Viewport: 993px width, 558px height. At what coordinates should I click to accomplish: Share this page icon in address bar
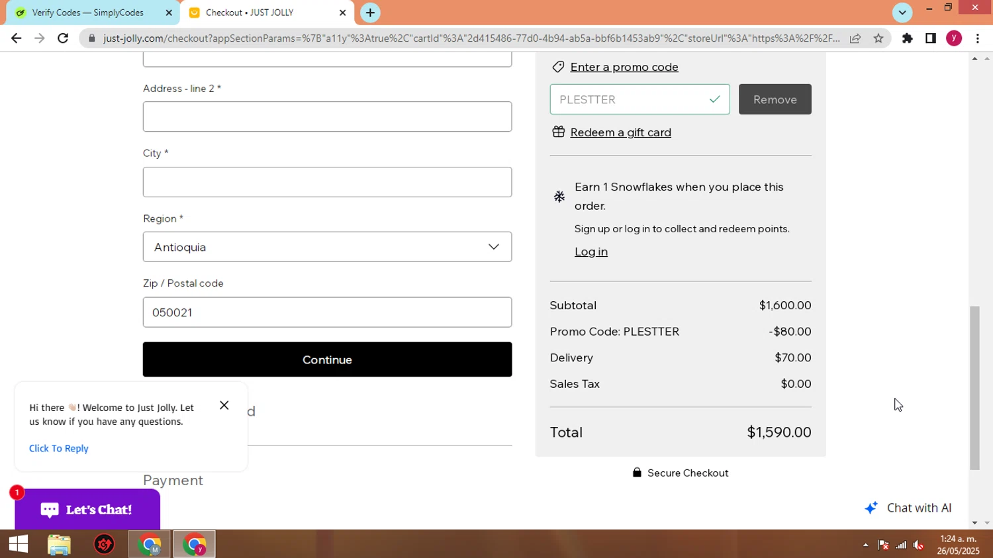[855, 38]
